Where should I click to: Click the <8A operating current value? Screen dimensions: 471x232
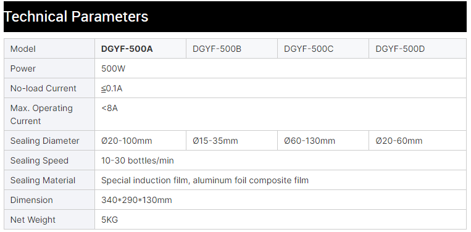[x=109, y=108]
